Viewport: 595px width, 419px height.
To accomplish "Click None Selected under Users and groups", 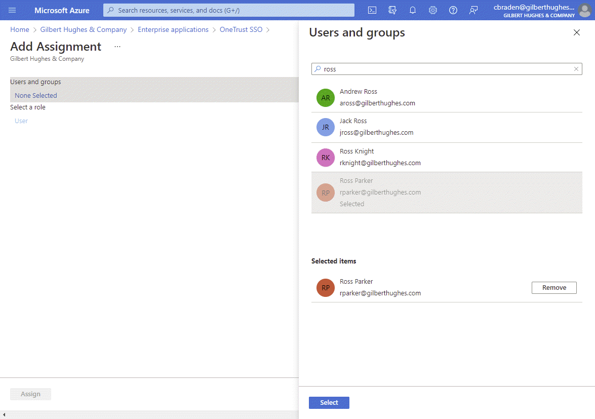I will (35, 96).
